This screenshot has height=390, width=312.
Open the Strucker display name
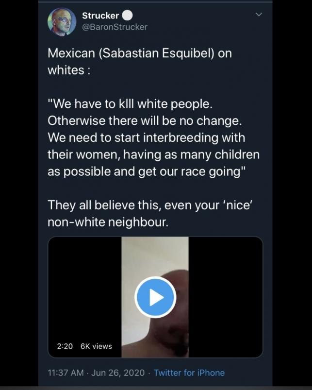point(100,16)
